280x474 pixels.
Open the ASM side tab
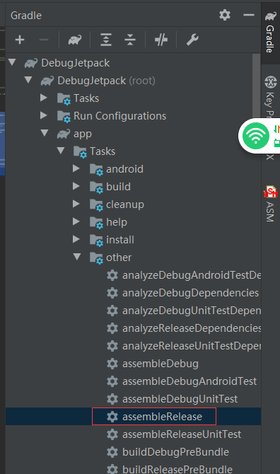click(x=270, y=204)
